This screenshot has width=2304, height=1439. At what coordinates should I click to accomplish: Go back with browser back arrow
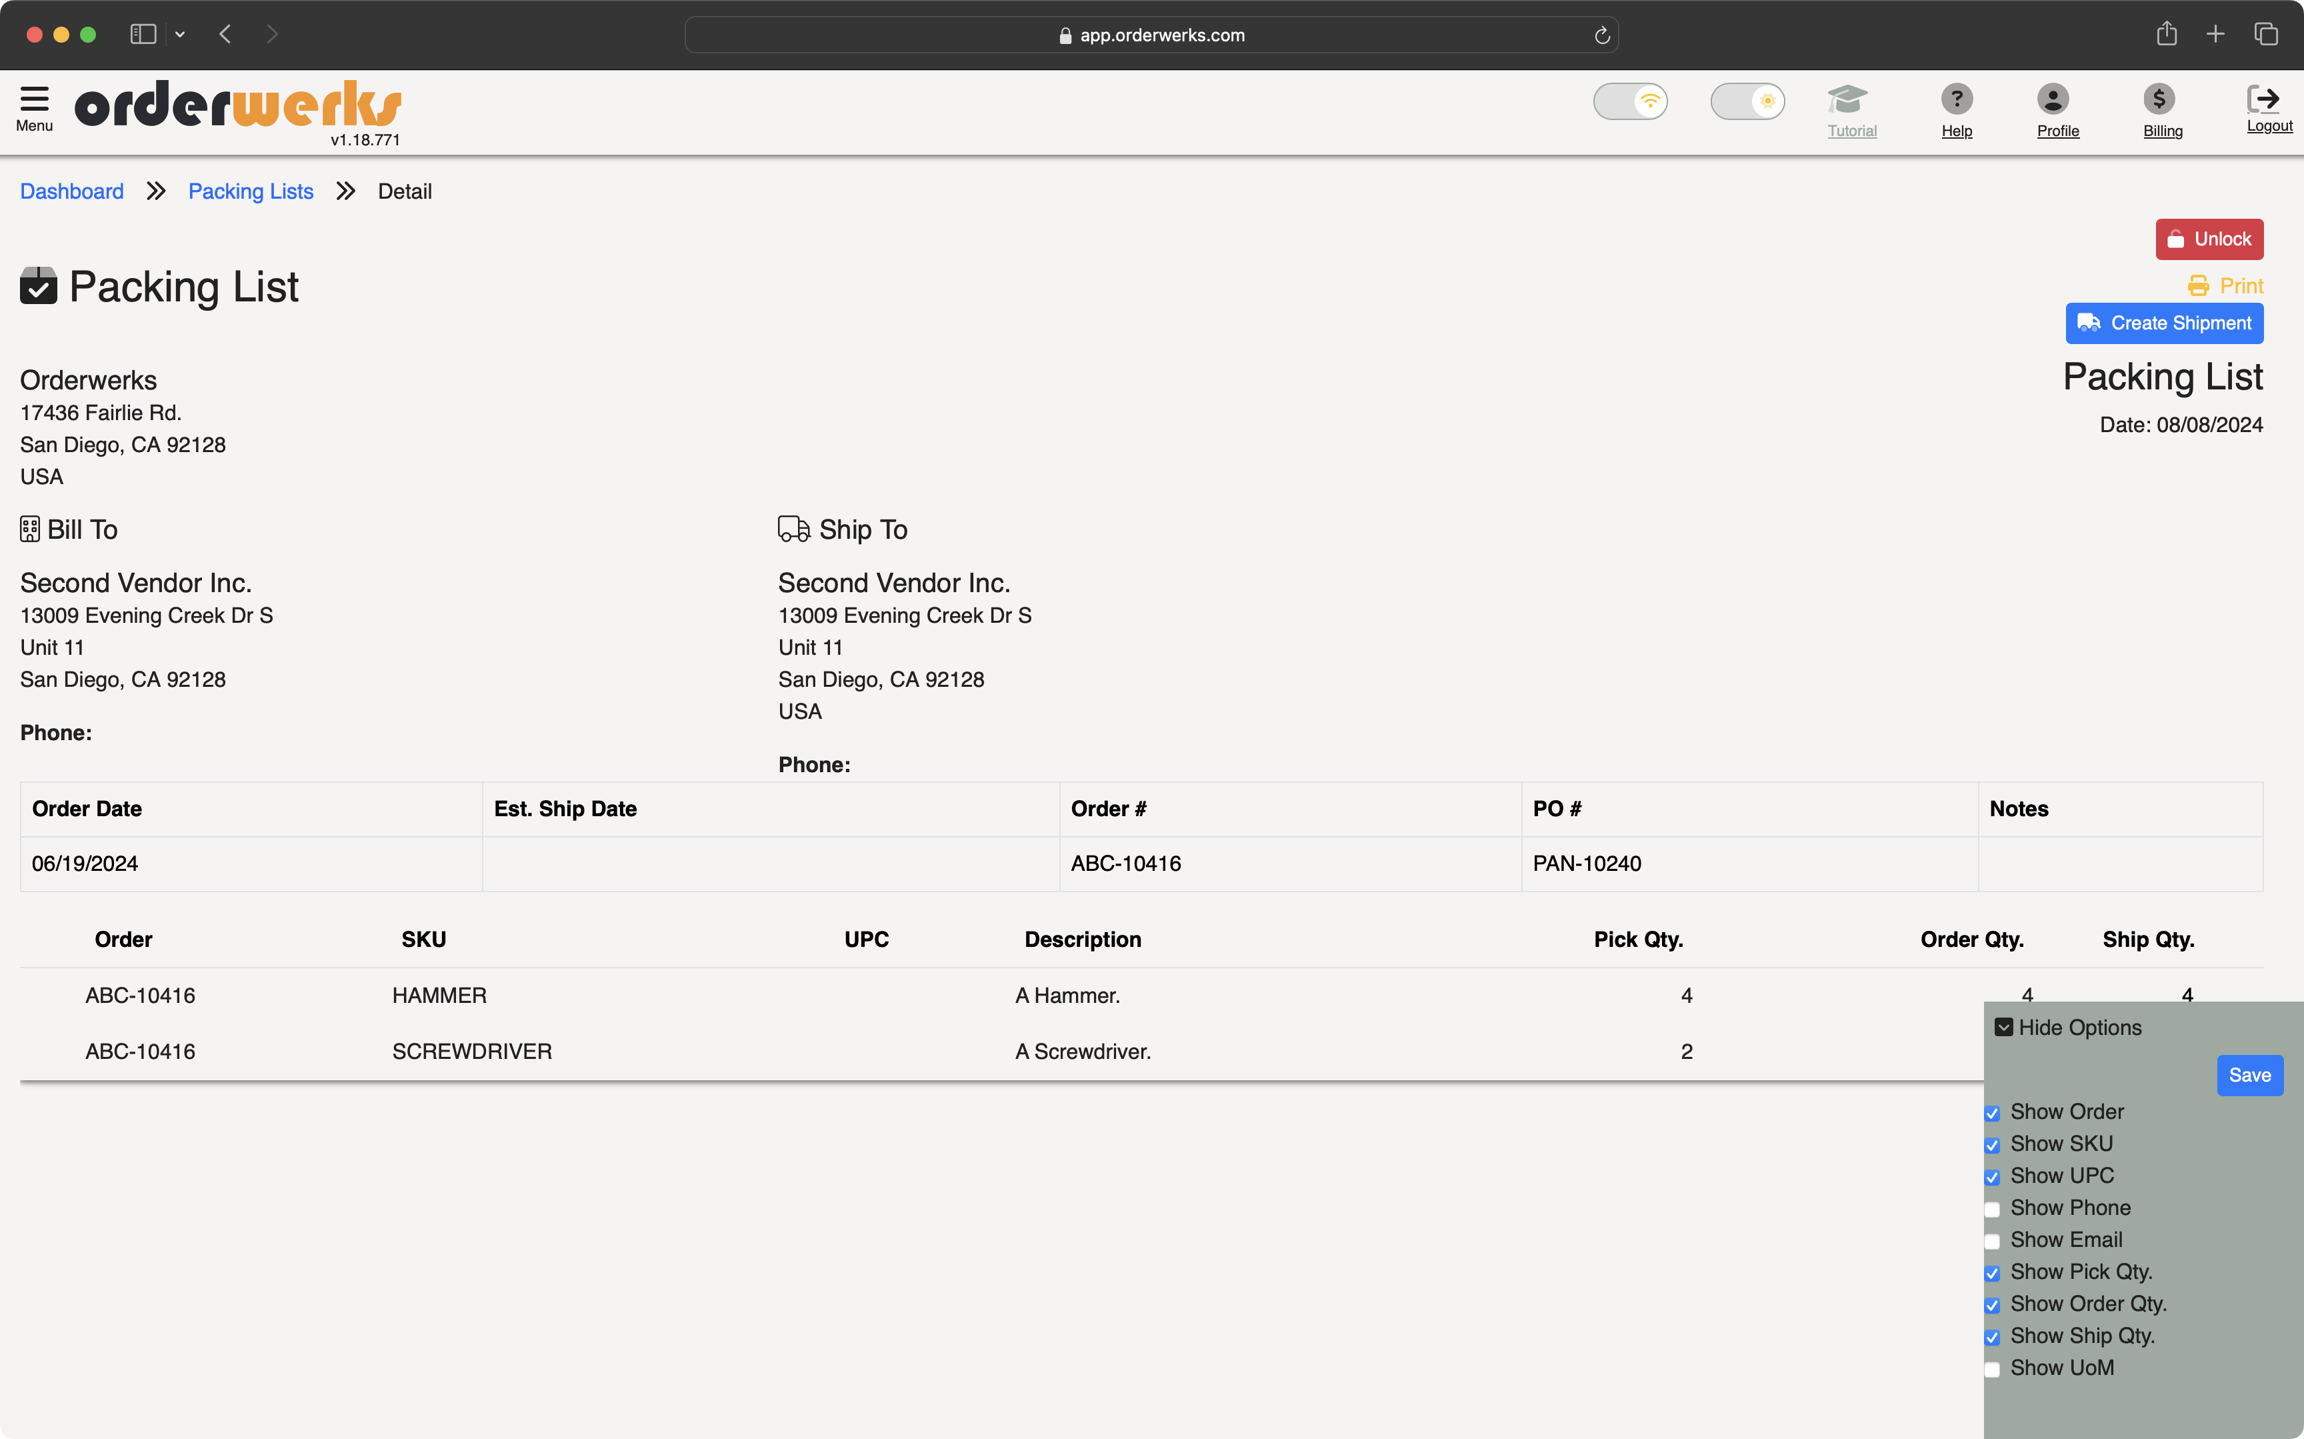coord(225,34)
